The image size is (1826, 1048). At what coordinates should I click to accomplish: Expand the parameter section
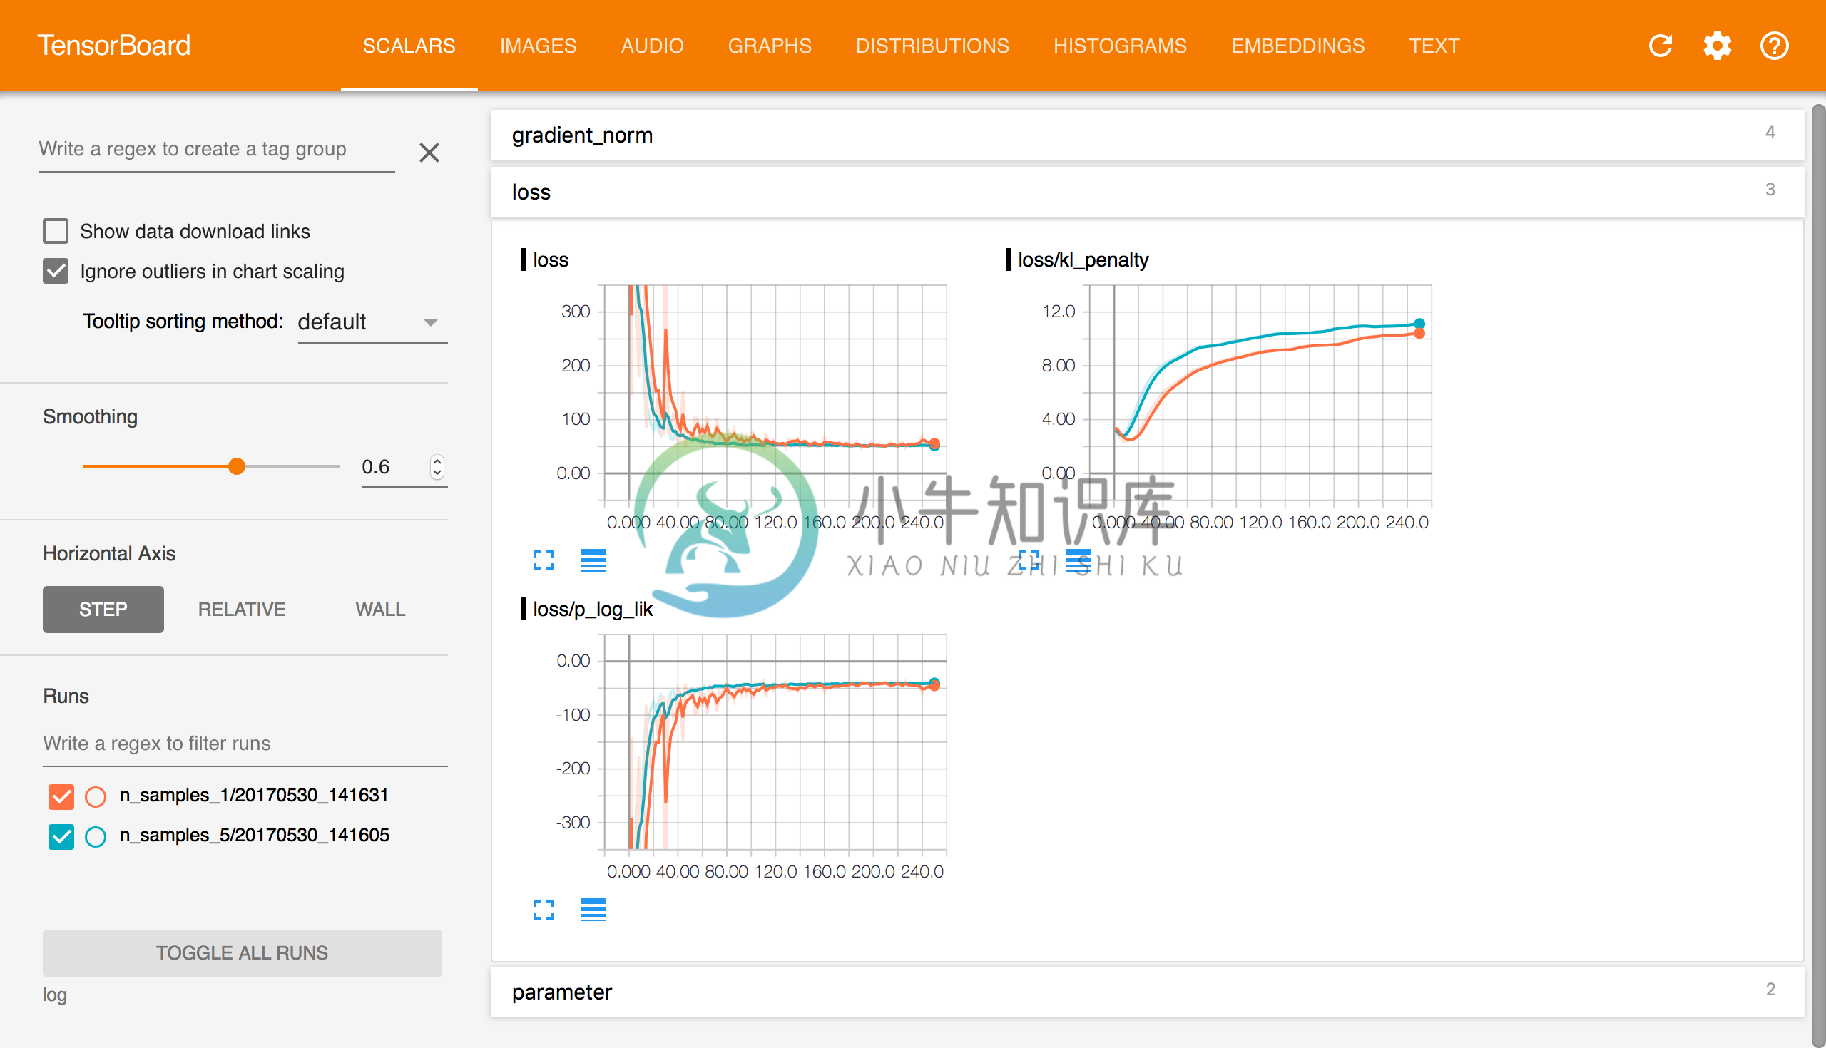1146,991
